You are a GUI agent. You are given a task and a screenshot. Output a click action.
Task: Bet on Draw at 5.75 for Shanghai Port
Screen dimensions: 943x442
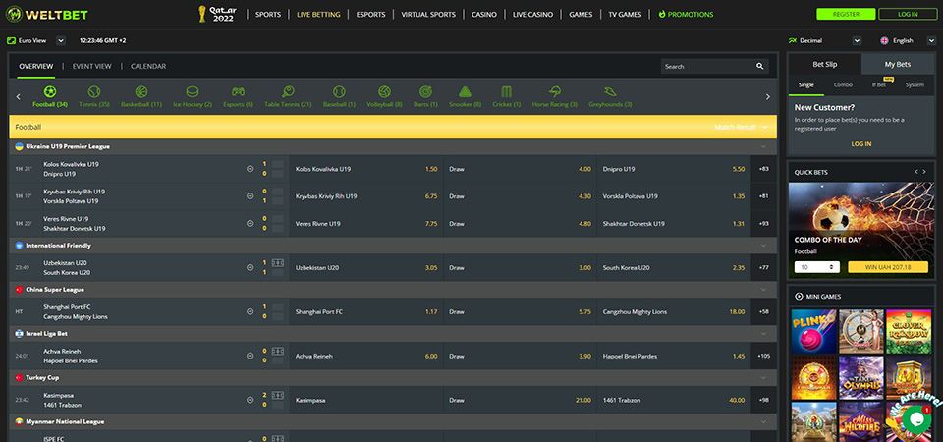click(520, 311)
